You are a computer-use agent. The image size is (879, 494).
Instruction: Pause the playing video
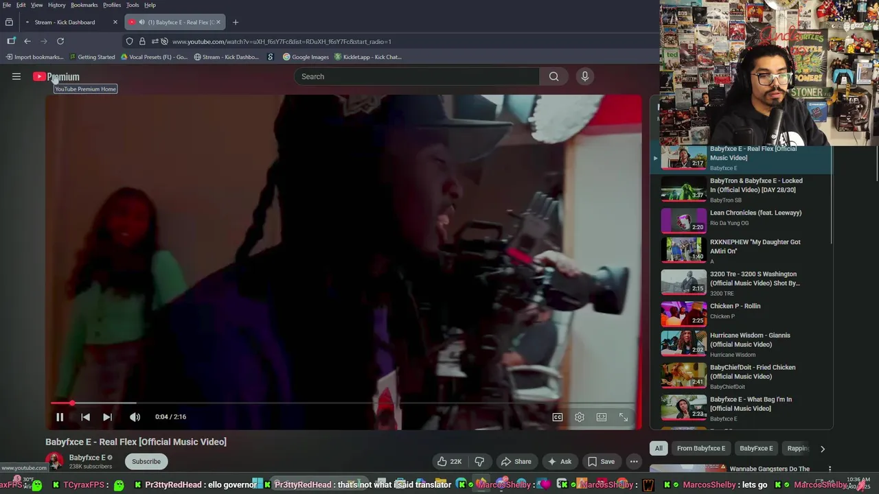pyautogui.click(x=60, y=416)
